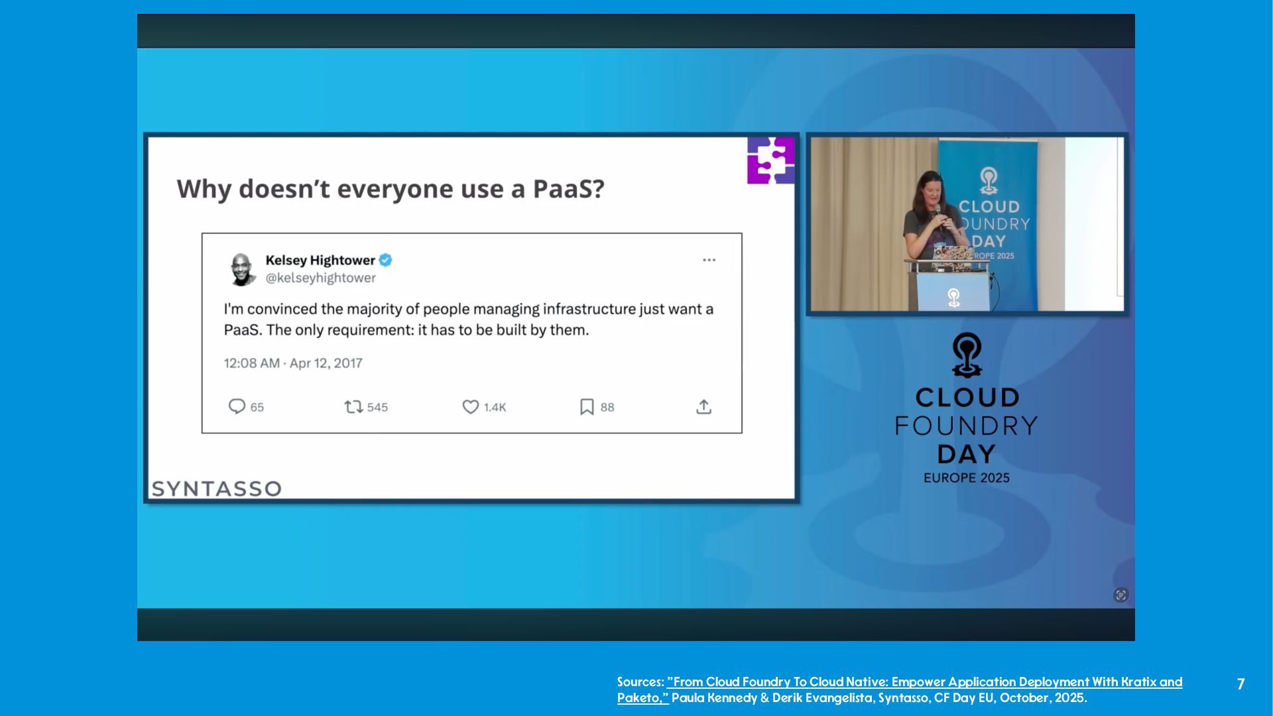The width and height of the screenshot is (1273, 716).
Task: Click the tweet share upload icon
Action: (703, 407)
